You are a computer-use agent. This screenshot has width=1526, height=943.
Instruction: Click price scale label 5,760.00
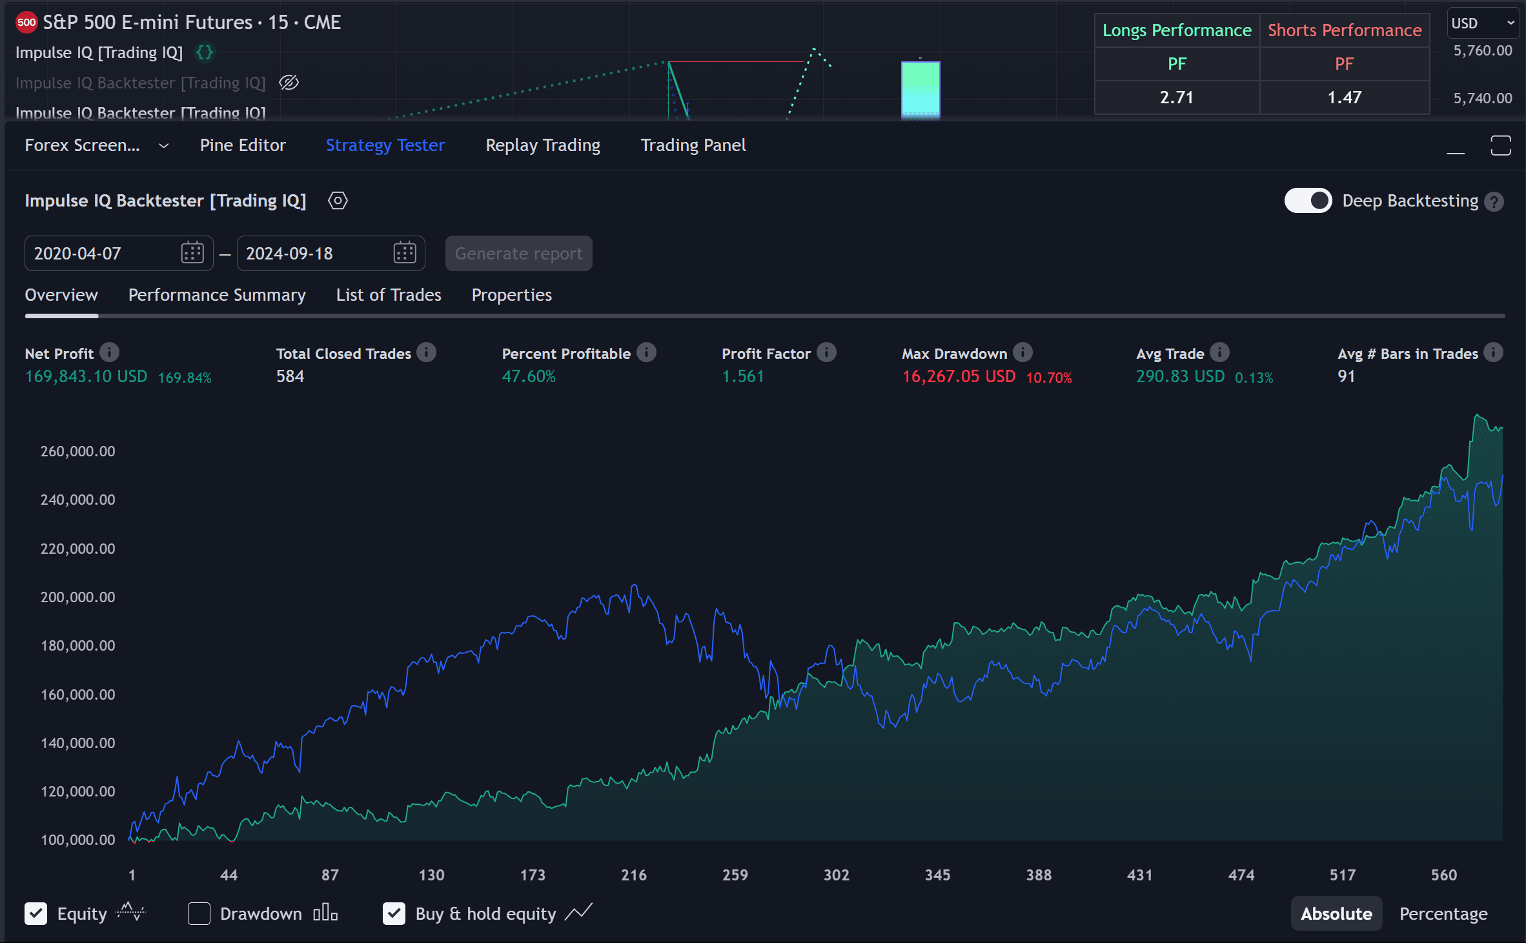click(x=1483, y=50)
